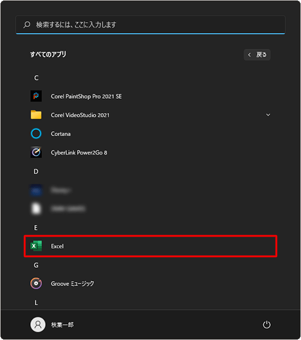Image resolution: width=301 pixels, height=340 pixels.
Task: Open the Corel PaintShop Pro 2021 SE icon
Action: [36, 96]
